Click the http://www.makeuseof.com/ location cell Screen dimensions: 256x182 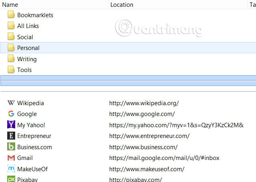[x=147, y=169]
